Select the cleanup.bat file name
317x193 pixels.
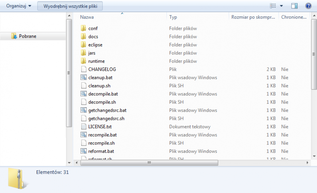pos(100,77)
